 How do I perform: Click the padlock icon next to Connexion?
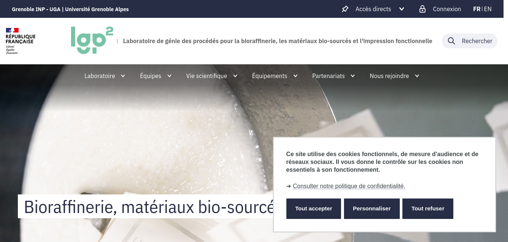click(x=422, y=9)
